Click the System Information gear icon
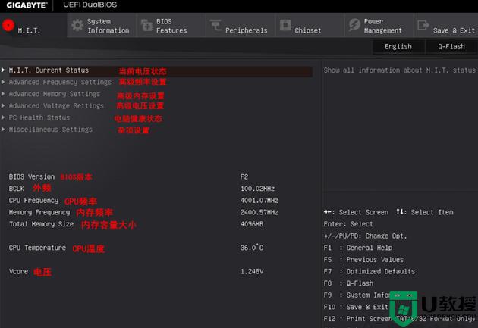This screenshot has width=478, height=328. (77, 25)
